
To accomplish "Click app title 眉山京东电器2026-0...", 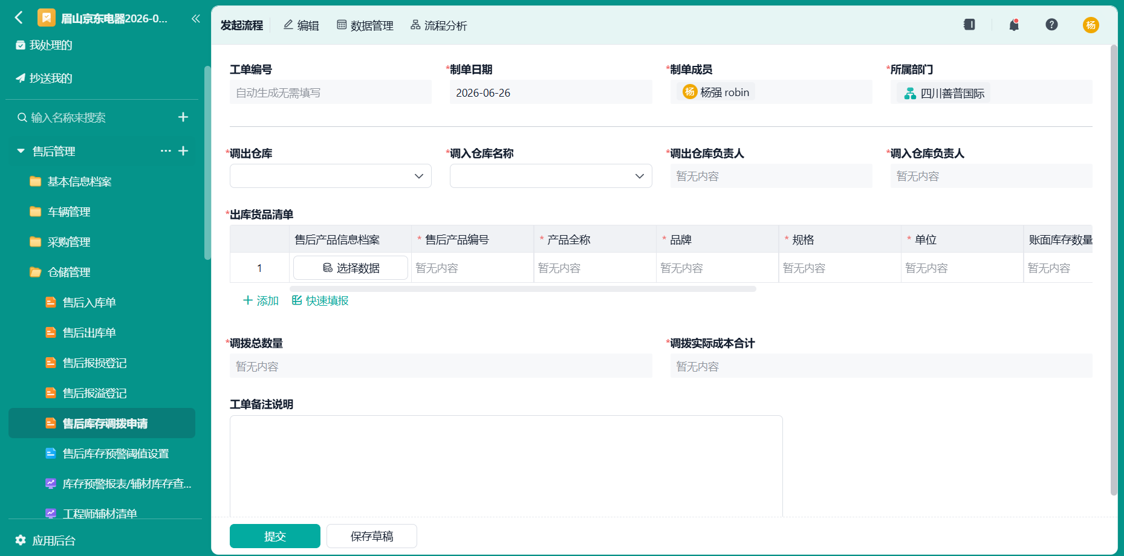I will tap(114, 18).
